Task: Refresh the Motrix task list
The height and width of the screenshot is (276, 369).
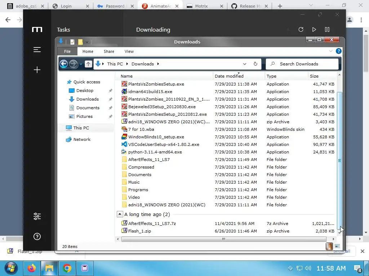Action: click(x=301, y=29)
